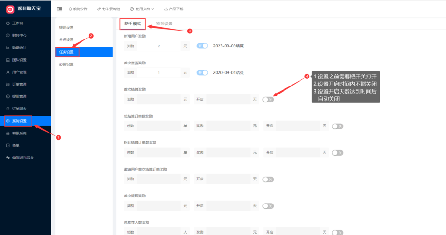Viewport: 446px width, 235px height.
Task: Click the 首次结算奖励 days field
Action: (x=228, y=99)
